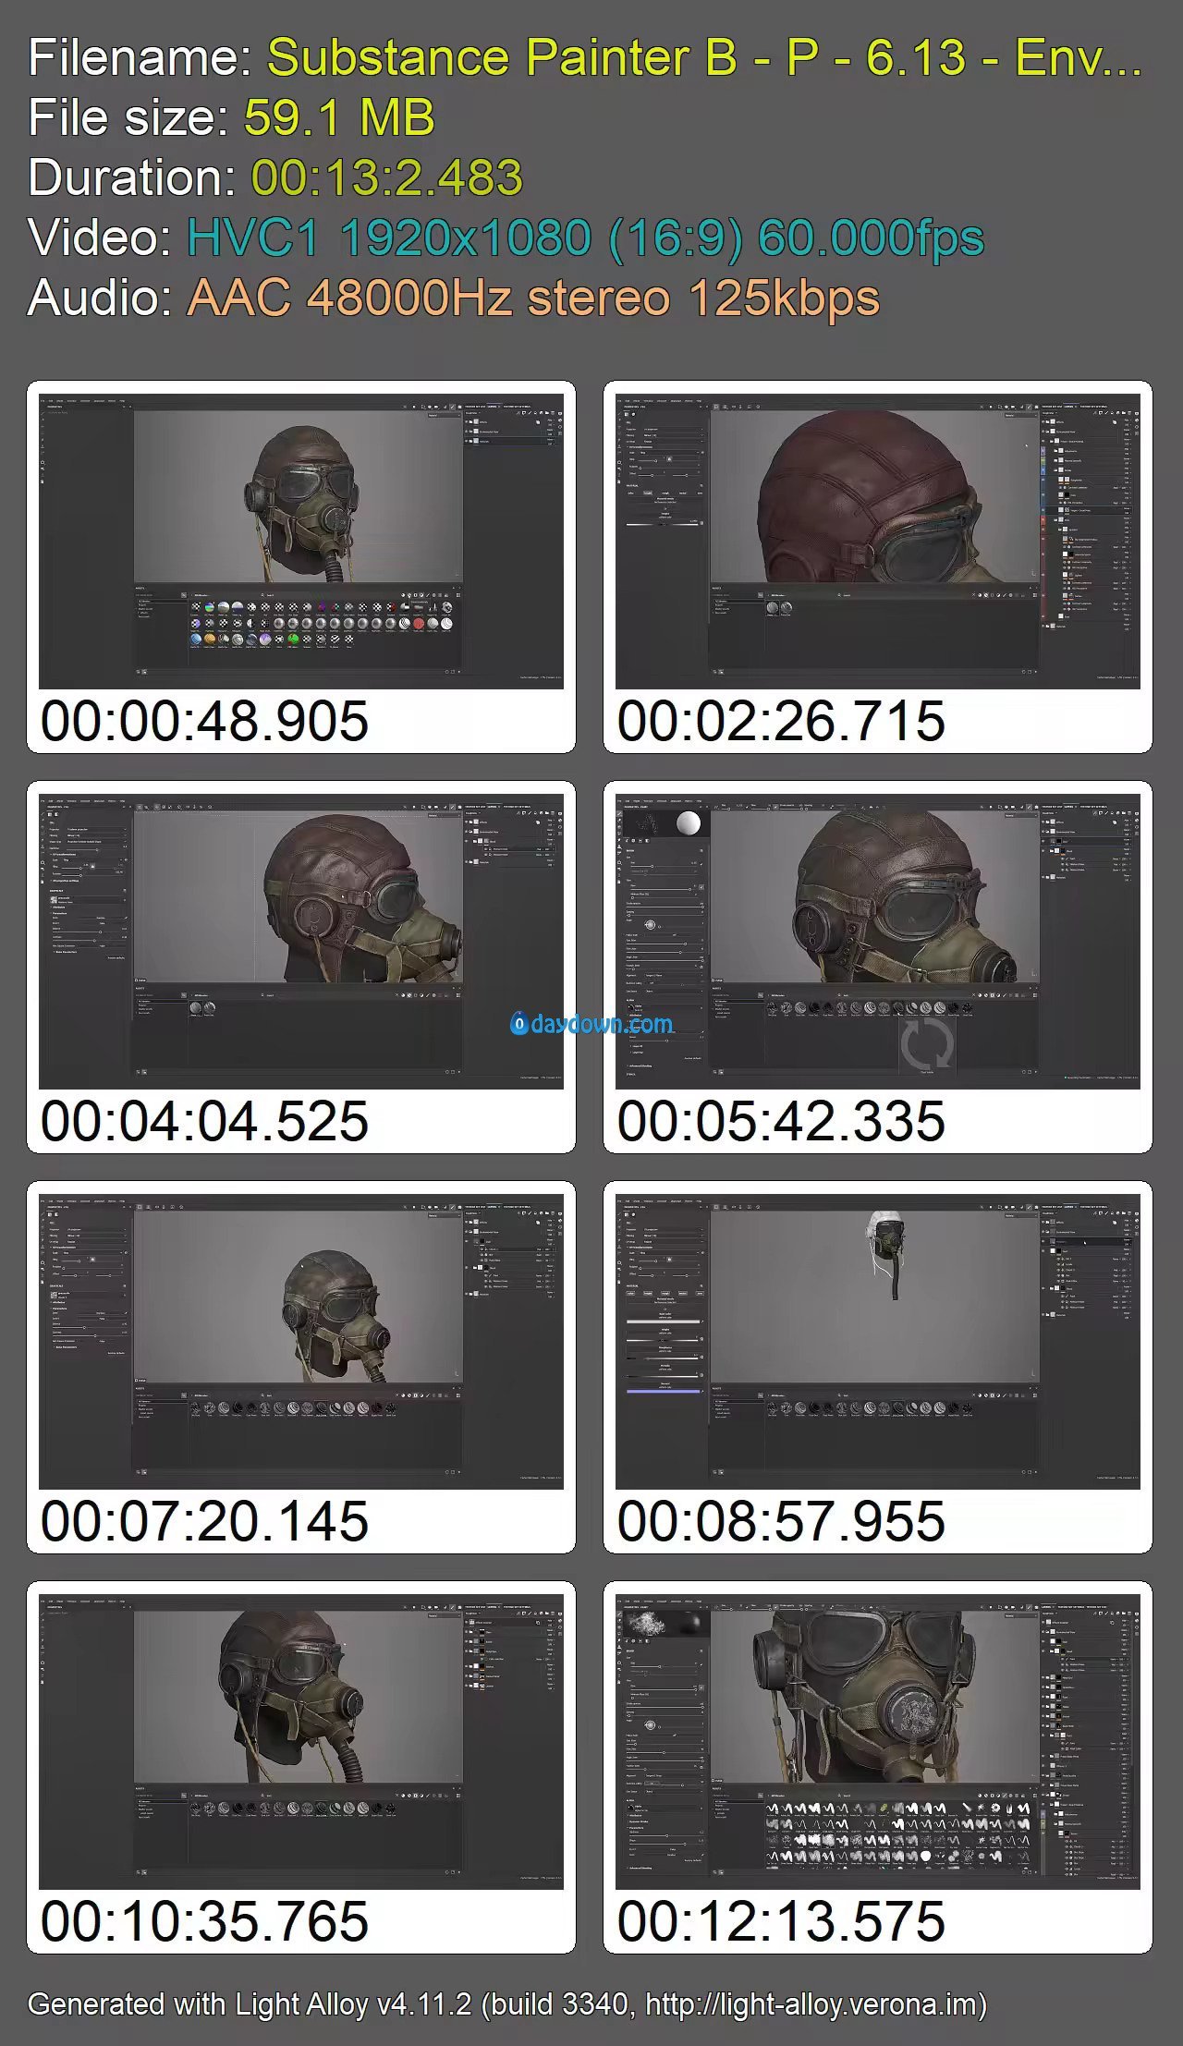Image resolution: width=1183 pixels, height=2046 pixels.
Task: Click the timestamp text 00:08:57.955
Action: click(781, 1521)
